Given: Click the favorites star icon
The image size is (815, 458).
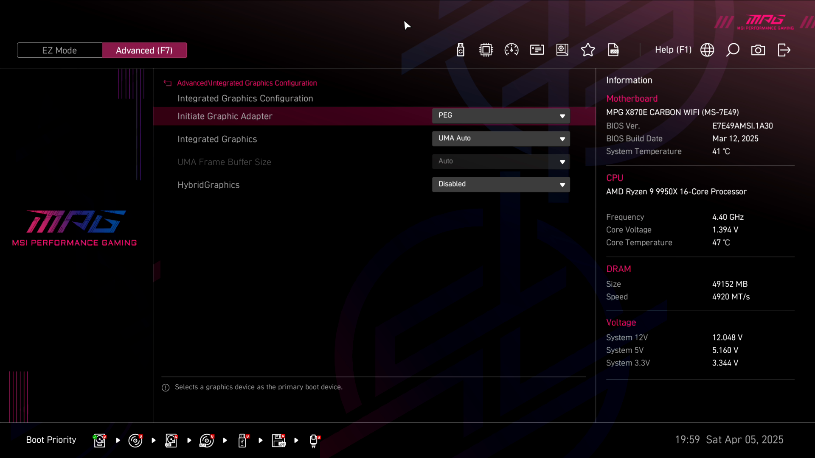Looking at the screenshot, I should [x=588, y=50].
